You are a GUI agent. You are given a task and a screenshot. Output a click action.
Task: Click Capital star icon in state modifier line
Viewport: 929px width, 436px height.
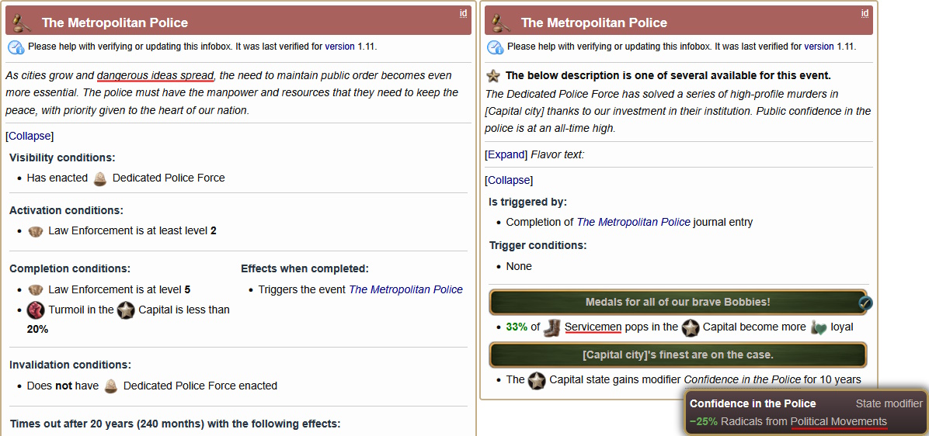[x=537, y=380]
